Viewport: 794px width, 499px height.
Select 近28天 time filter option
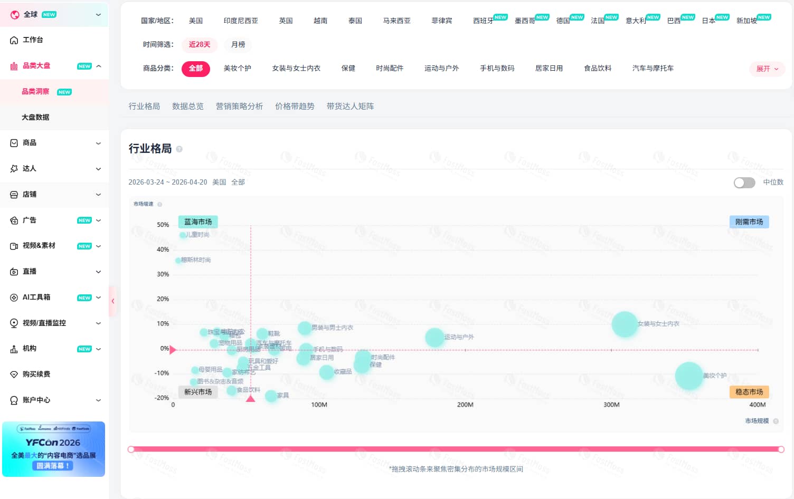tap(199, 45)
